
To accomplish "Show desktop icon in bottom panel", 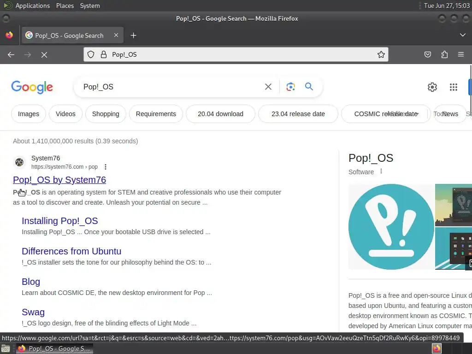I will pos(6,348).
